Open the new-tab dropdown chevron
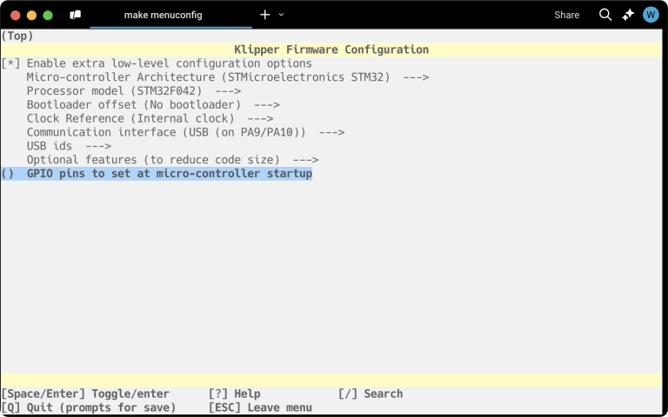 (x=281, y=15)
